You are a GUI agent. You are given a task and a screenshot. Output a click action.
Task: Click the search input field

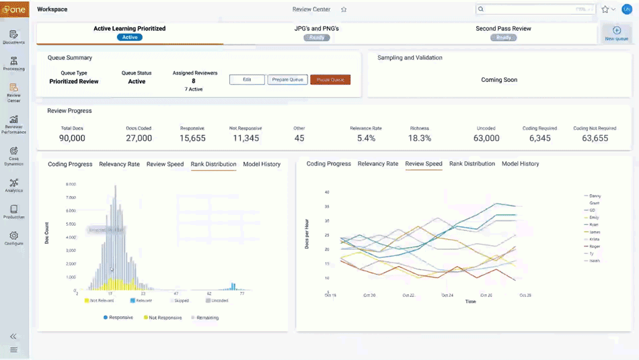tap(531, 9)
